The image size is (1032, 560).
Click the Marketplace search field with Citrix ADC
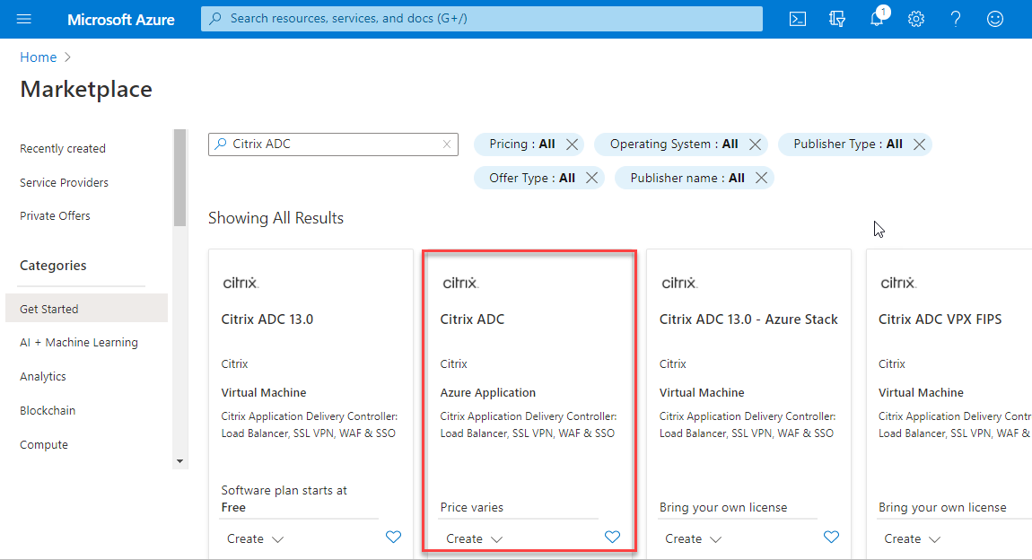(x=333, y=144)
